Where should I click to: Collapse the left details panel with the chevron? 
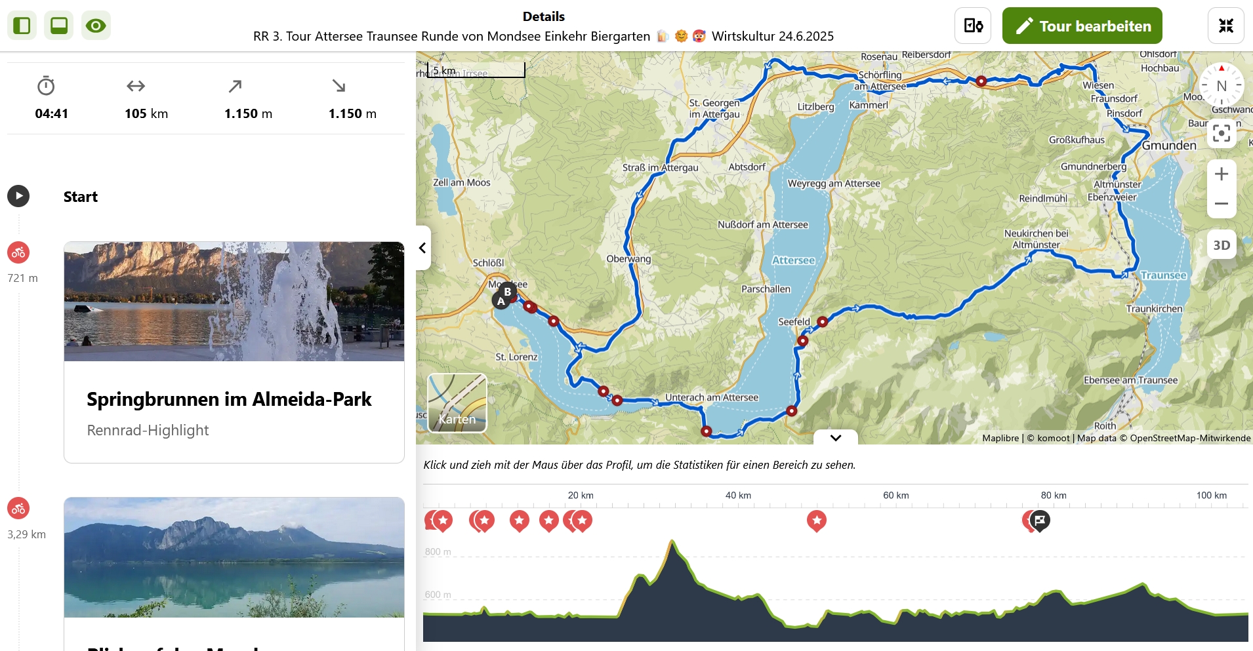tap(423, 248)
